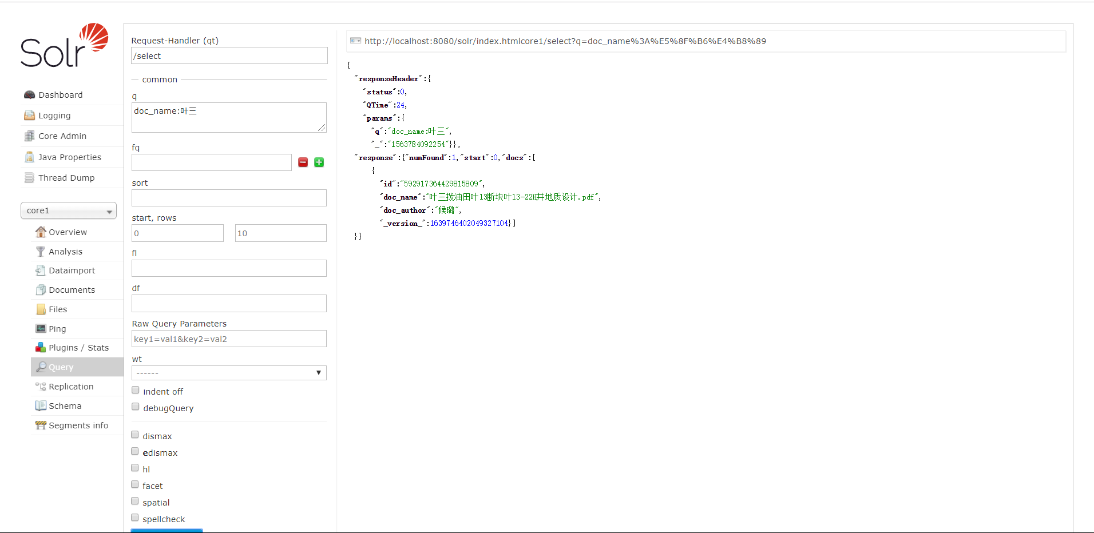Viewport: 1094px width, 533px height.
Task: Enable the facet checkbox
Action: [x=135, y=485]
